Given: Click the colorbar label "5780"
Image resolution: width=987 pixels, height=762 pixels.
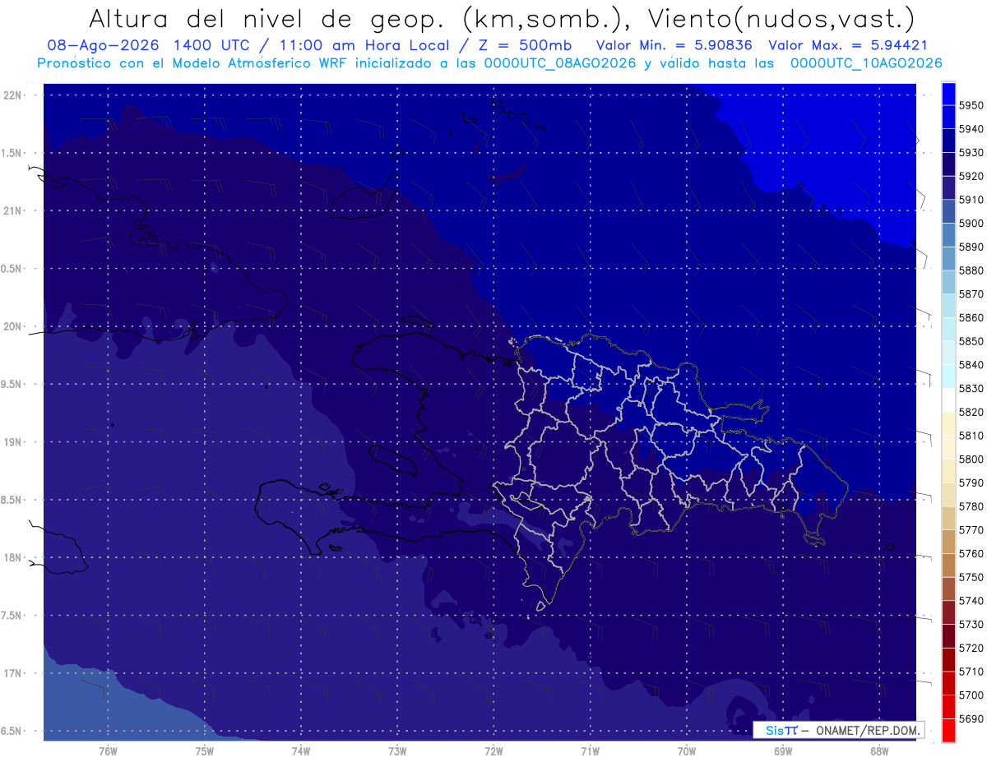Looking at the screenshot, I should 973,506.
